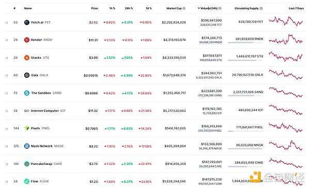Image resolution: width=310 pixels, height=188 pixels.
Task: Sort by Volume(24h) column header
Action: 209,8
